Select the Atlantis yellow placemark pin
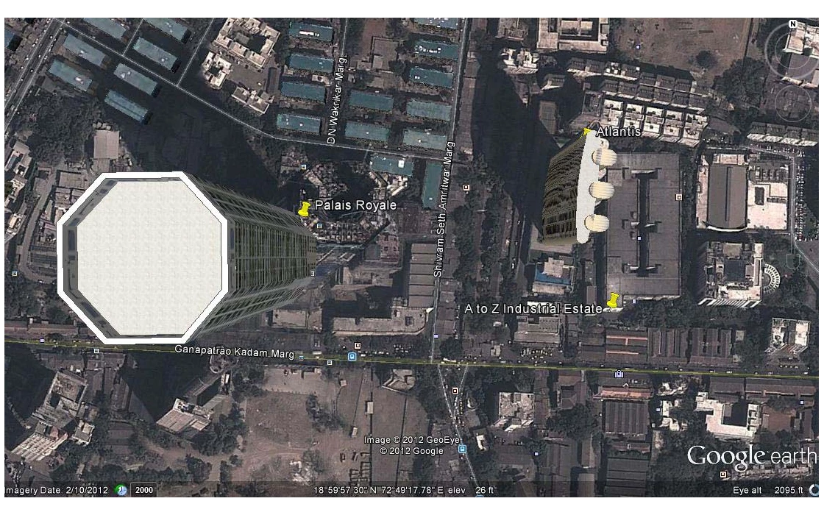 (x=587, y=132)
